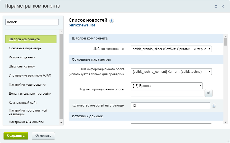Image resolution: width=230 pixels, height=143 pixels.
Task: Click right panel scroll up arrow
Action: click(x=225, y=36)
